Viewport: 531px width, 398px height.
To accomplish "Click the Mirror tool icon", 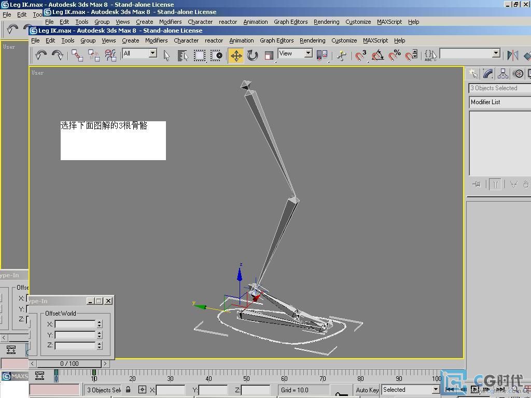I will [x=513, y=55].
